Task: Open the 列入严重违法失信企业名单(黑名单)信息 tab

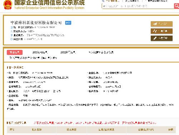Action: tap(33, 58)
